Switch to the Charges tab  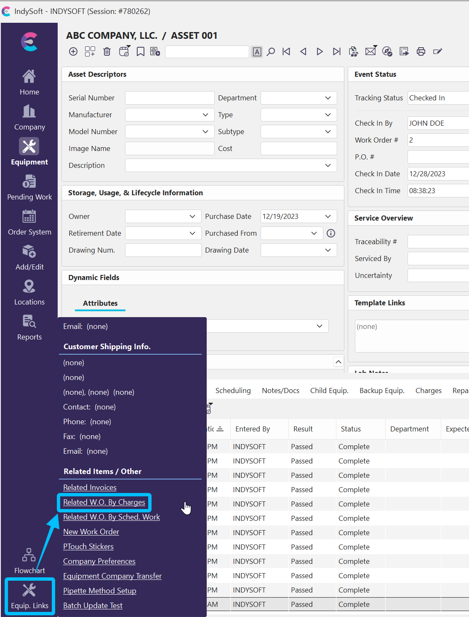(428, 391)
